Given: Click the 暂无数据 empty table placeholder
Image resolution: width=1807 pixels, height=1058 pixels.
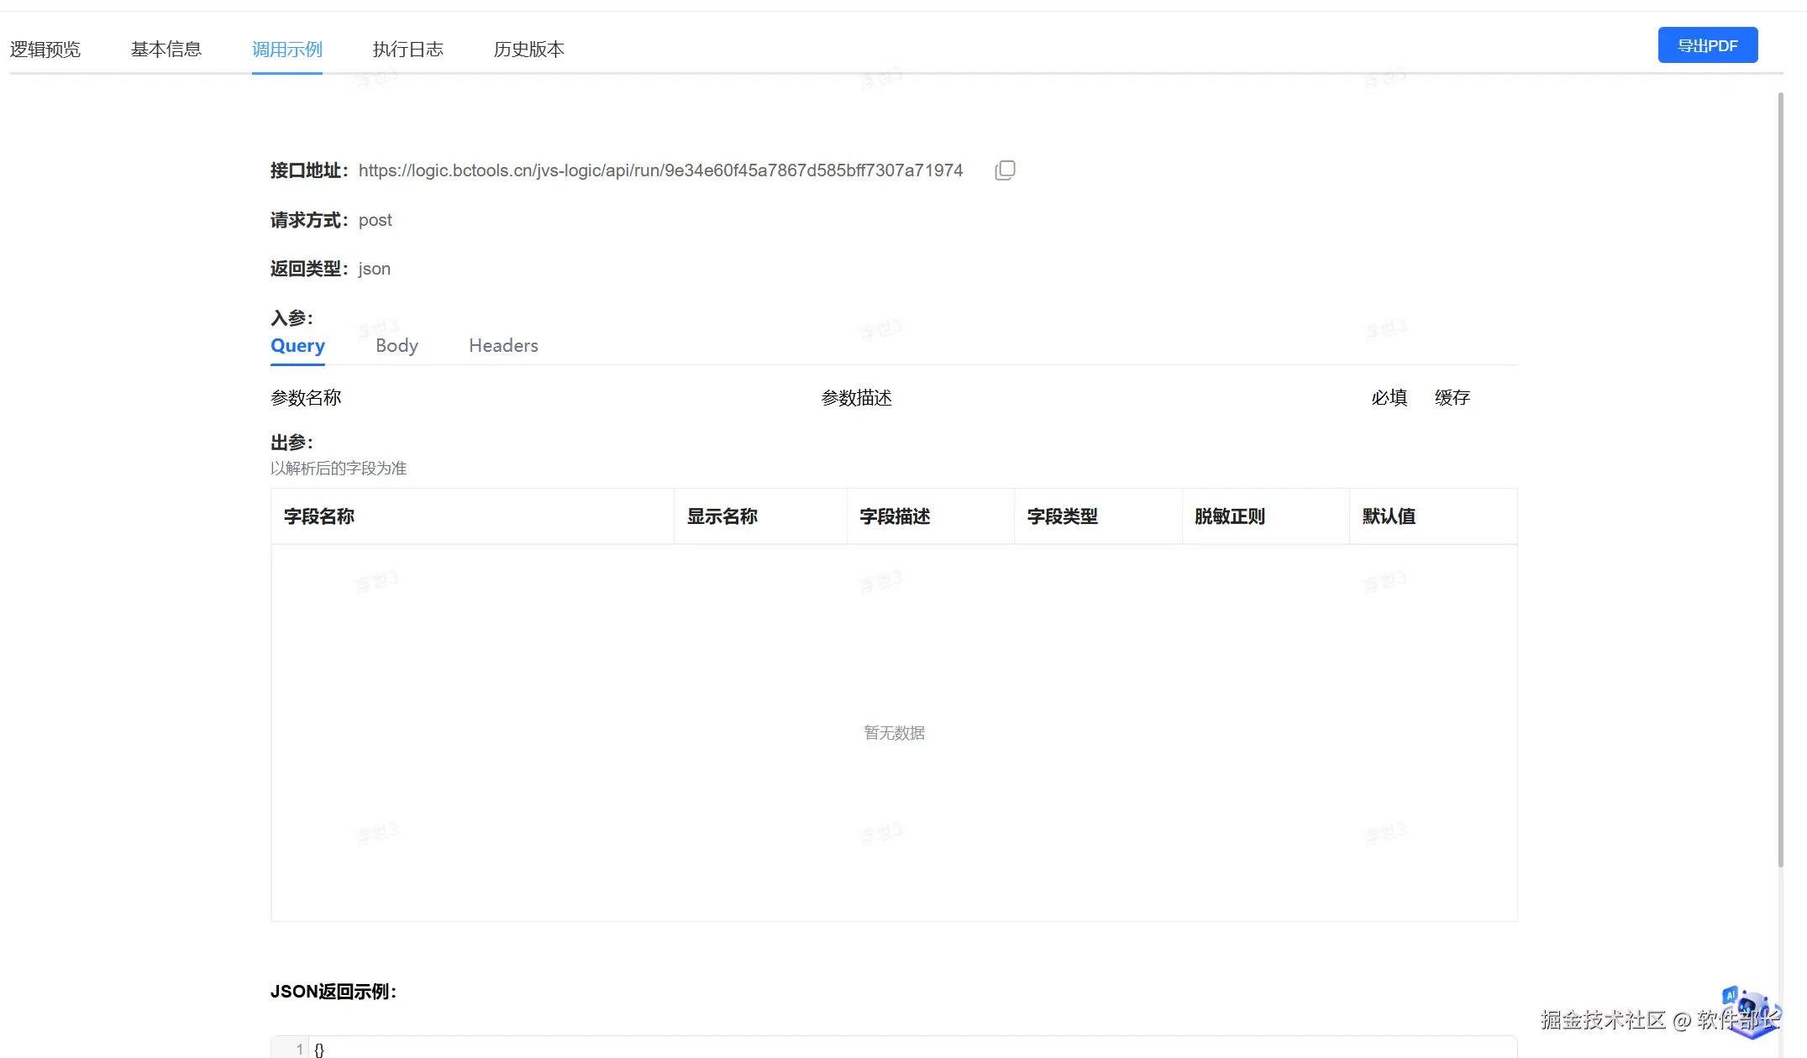Looking at the screenshot, I should pos(894,733).
